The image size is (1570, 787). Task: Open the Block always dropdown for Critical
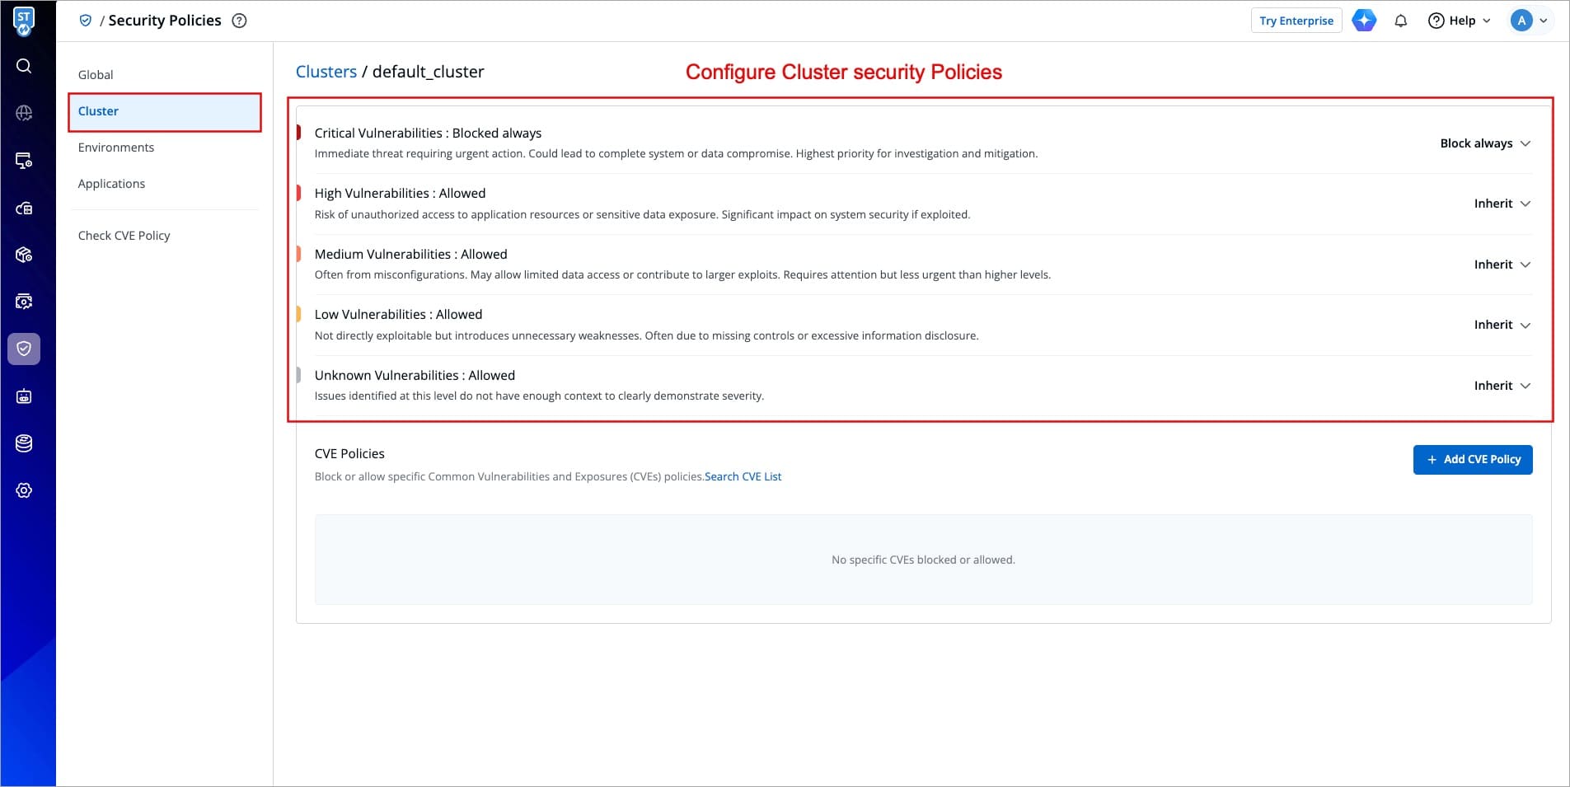[1484, 143]
